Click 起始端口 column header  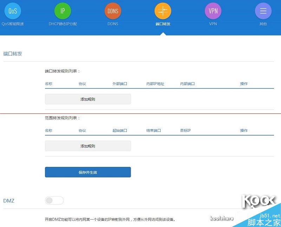pyautogui.click(x=120, y=130)
